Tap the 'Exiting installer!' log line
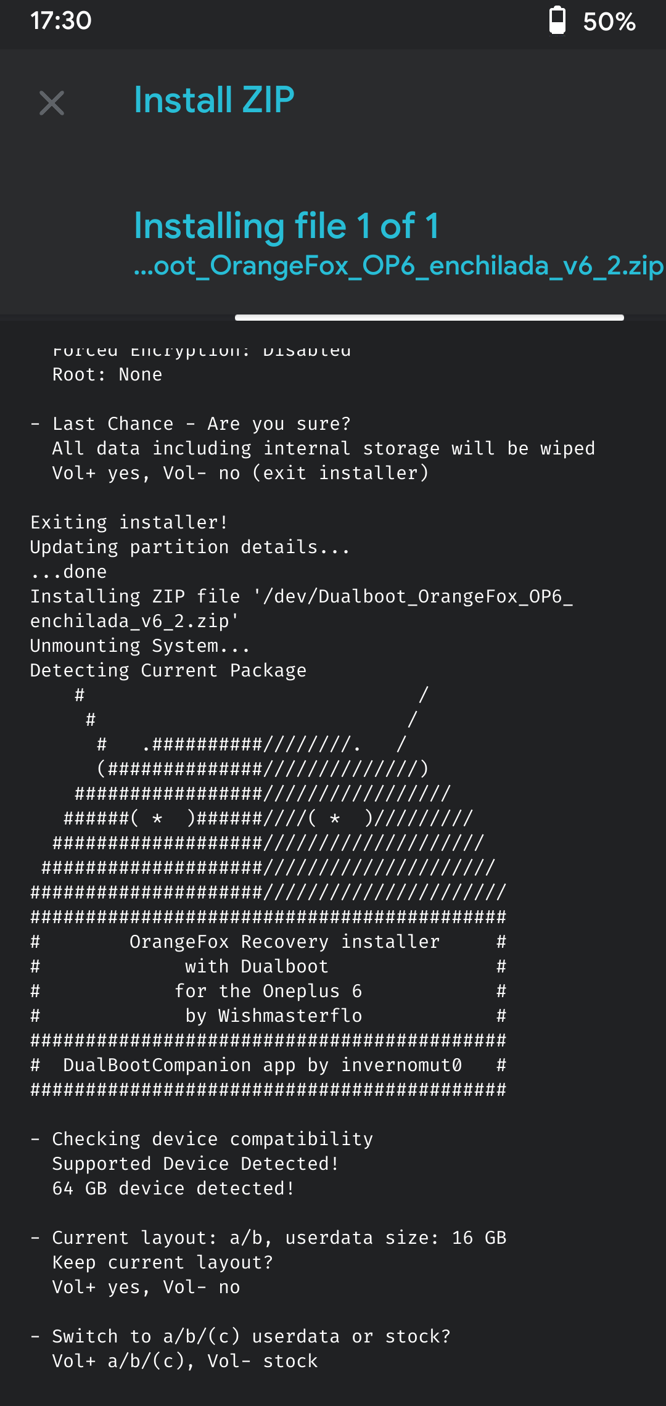 129,523
